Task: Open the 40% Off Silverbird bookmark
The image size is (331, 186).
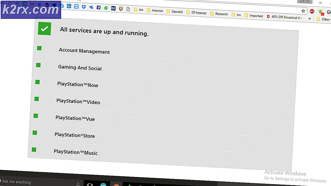Action: click(x=284, y=17)
